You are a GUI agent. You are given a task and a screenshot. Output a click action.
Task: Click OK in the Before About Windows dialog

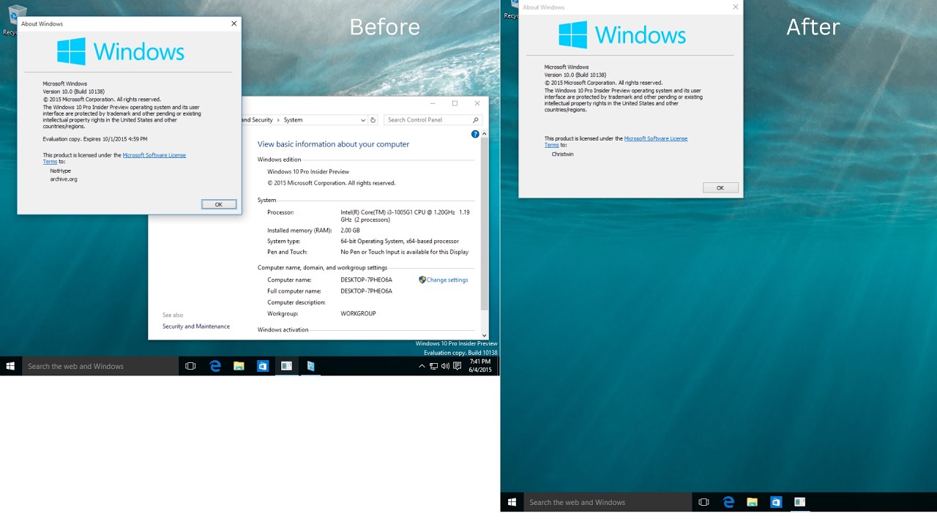pos(219,204)
